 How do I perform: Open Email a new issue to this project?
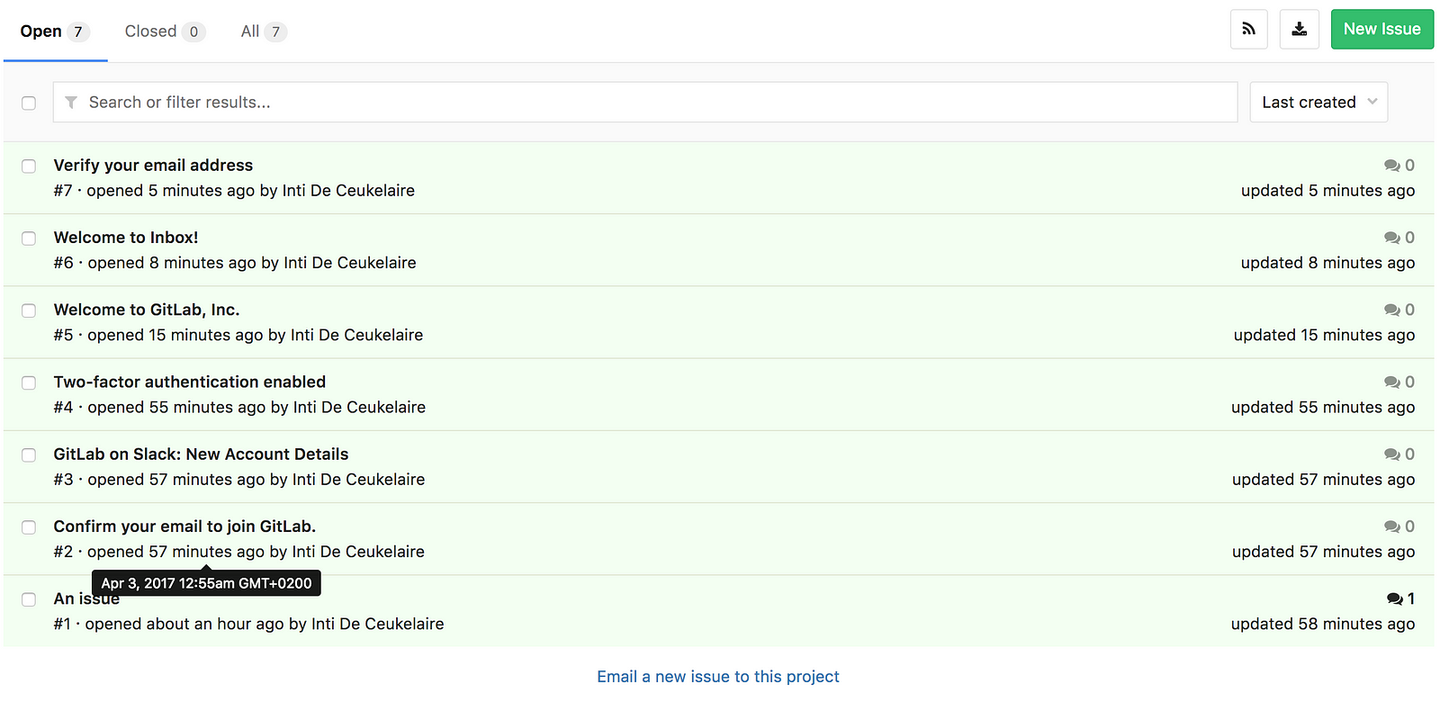(718, 677)
